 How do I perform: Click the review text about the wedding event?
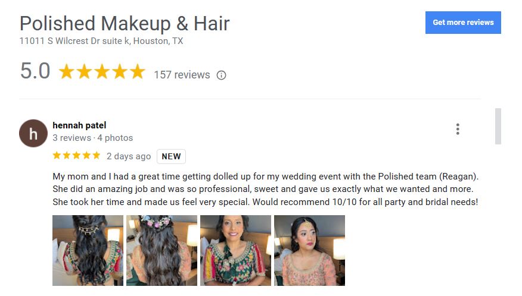pyautogui.click(x=265, y=189)
